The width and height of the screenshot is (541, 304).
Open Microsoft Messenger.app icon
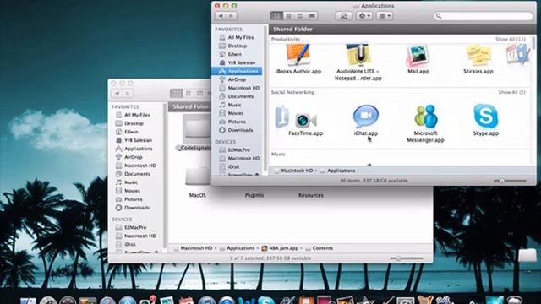pos(425,117)
